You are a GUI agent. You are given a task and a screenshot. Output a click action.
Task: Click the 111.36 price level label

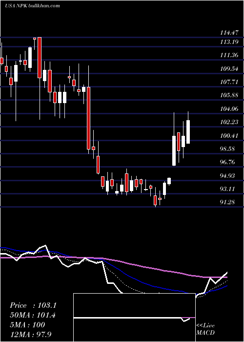click(x=229, y=55)
